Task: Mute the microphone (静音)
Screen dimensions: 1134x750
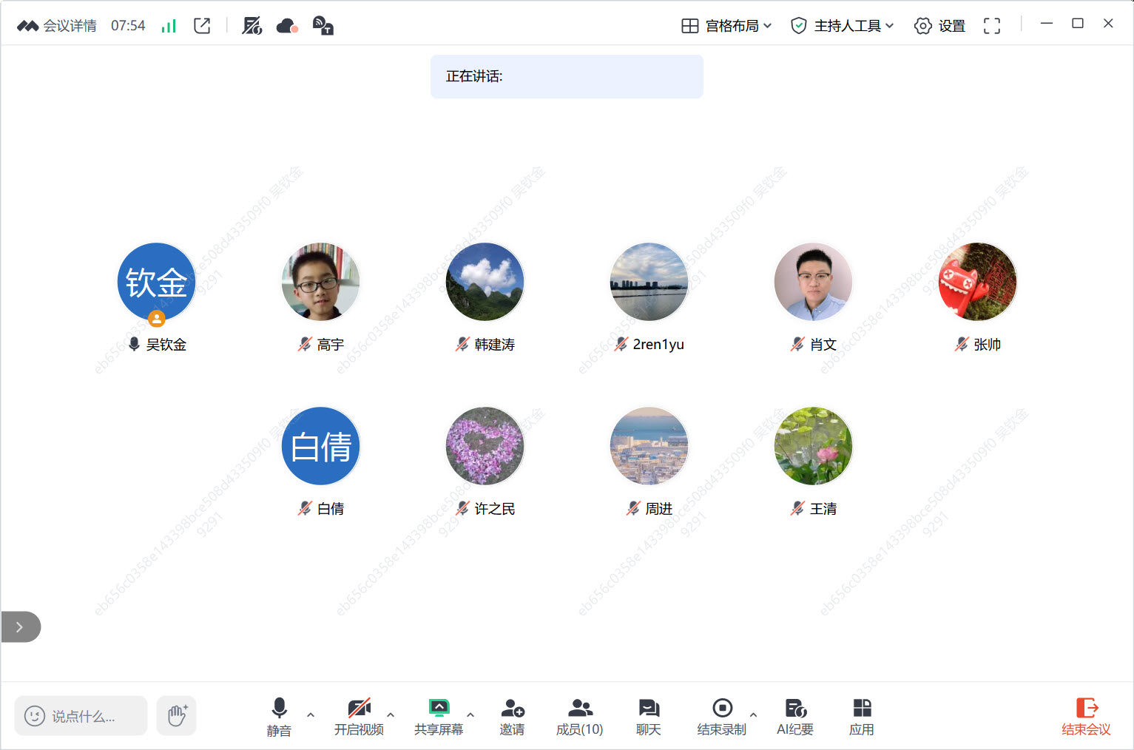Action: click(279, 716)
